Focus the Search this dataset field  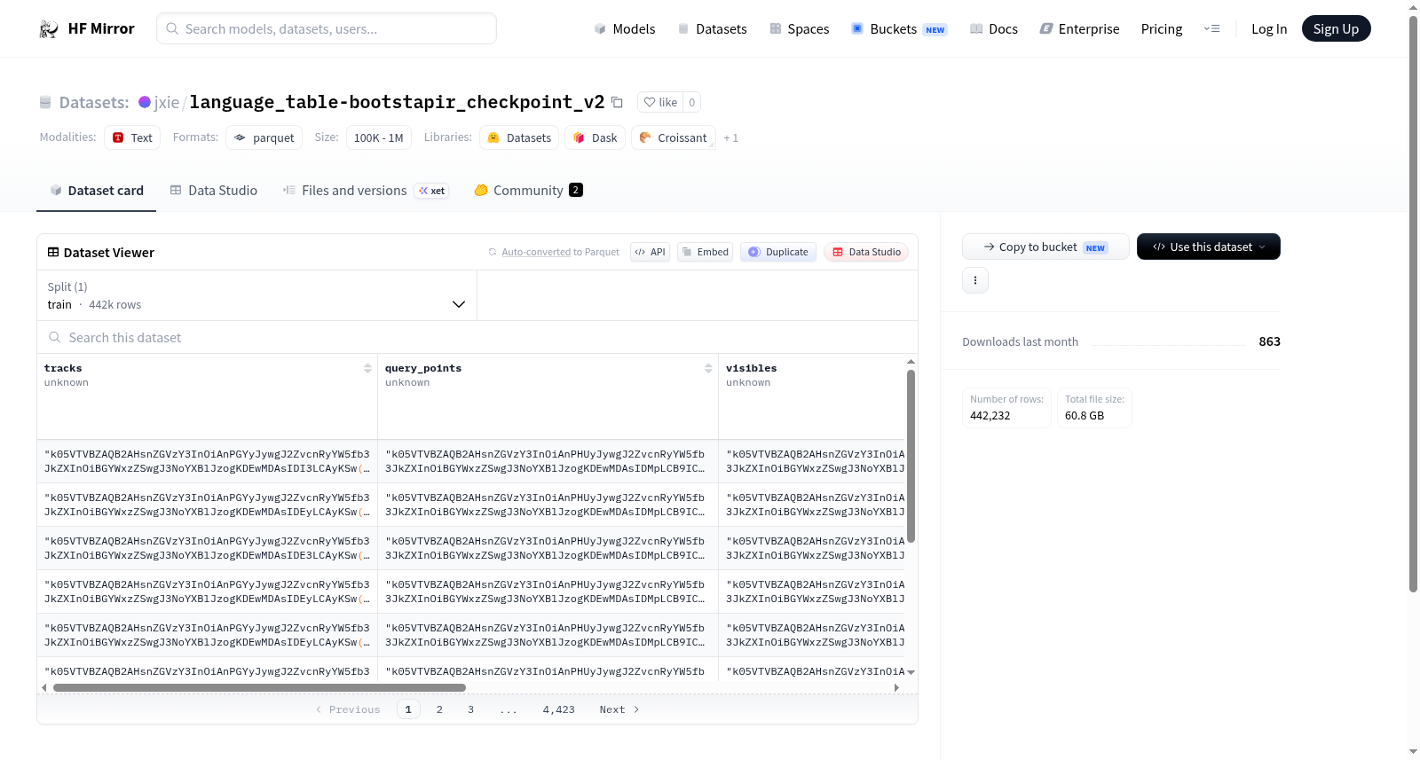pos(477,337)
